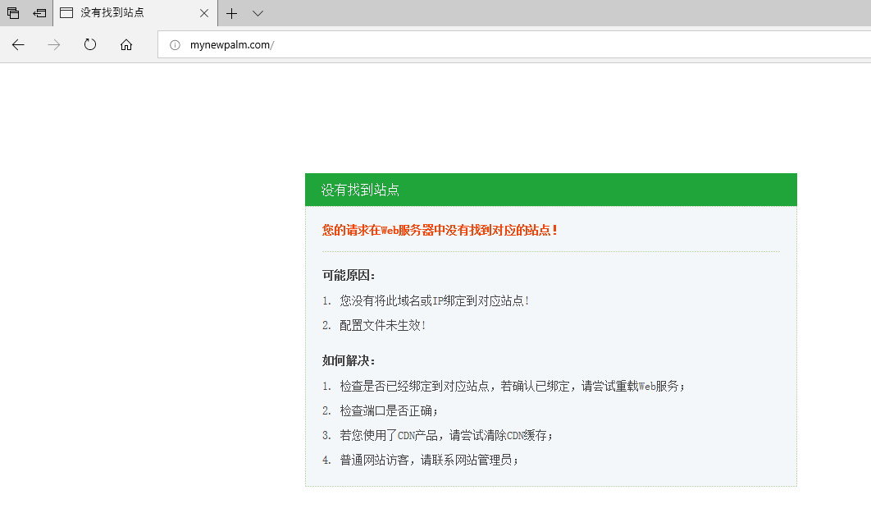Image resolution: width=871 pixels, height=527 pixels.
Task: Click the line 检查是否已经绑定到对应站点
Action: [513, 387]
